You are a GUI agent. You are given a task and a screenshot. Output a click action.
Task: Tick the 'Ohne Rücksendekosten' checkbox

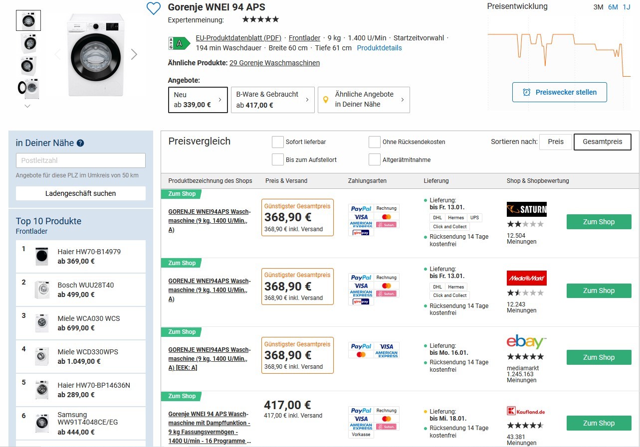375,142
